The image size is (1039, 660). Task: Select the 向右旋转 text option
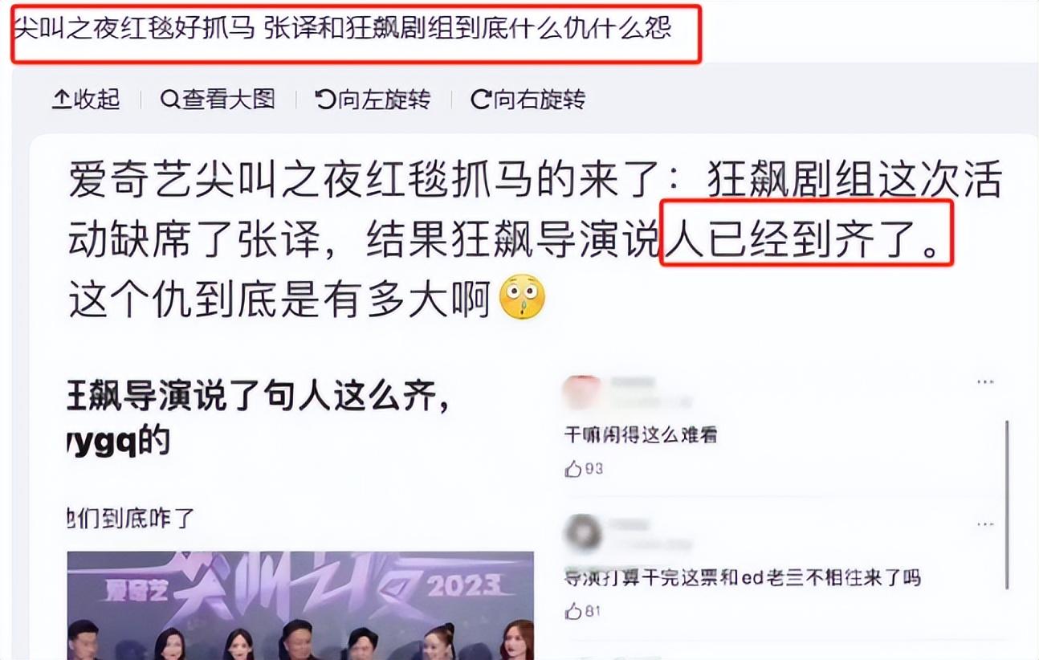pyautogui.click(x=539, y=100)
